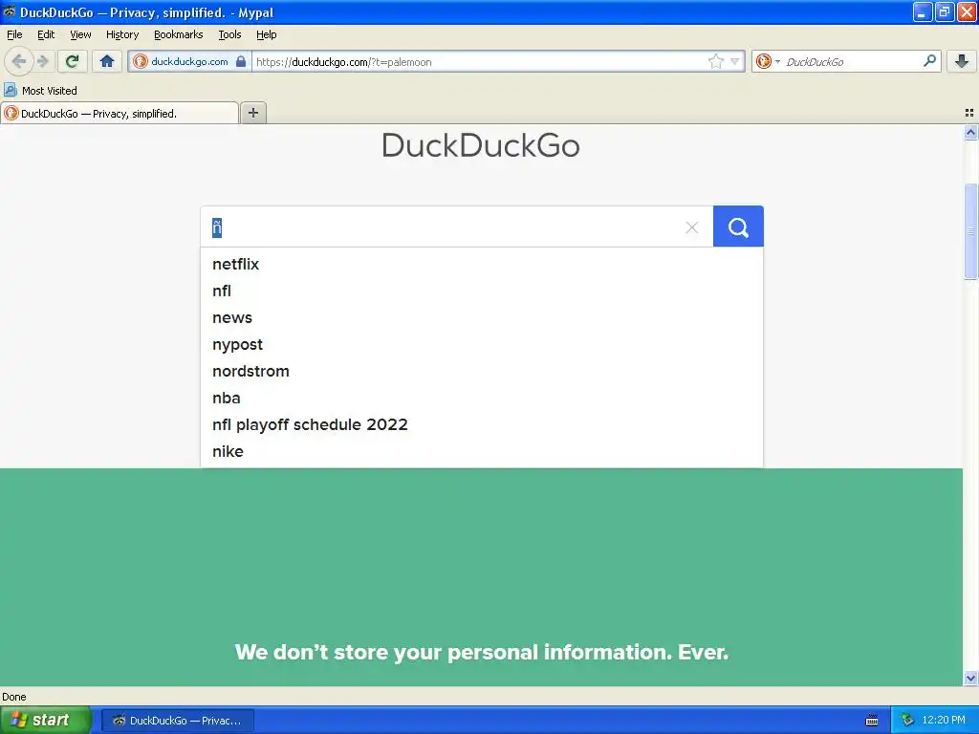Go back with the Back arrow button
Image resolution: width=979 pixels, height=734 pixels.
19,61
